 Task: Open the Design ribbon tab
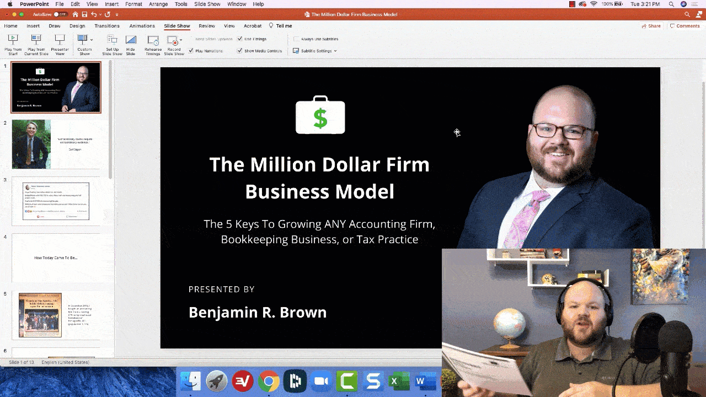tap(77, 26)
